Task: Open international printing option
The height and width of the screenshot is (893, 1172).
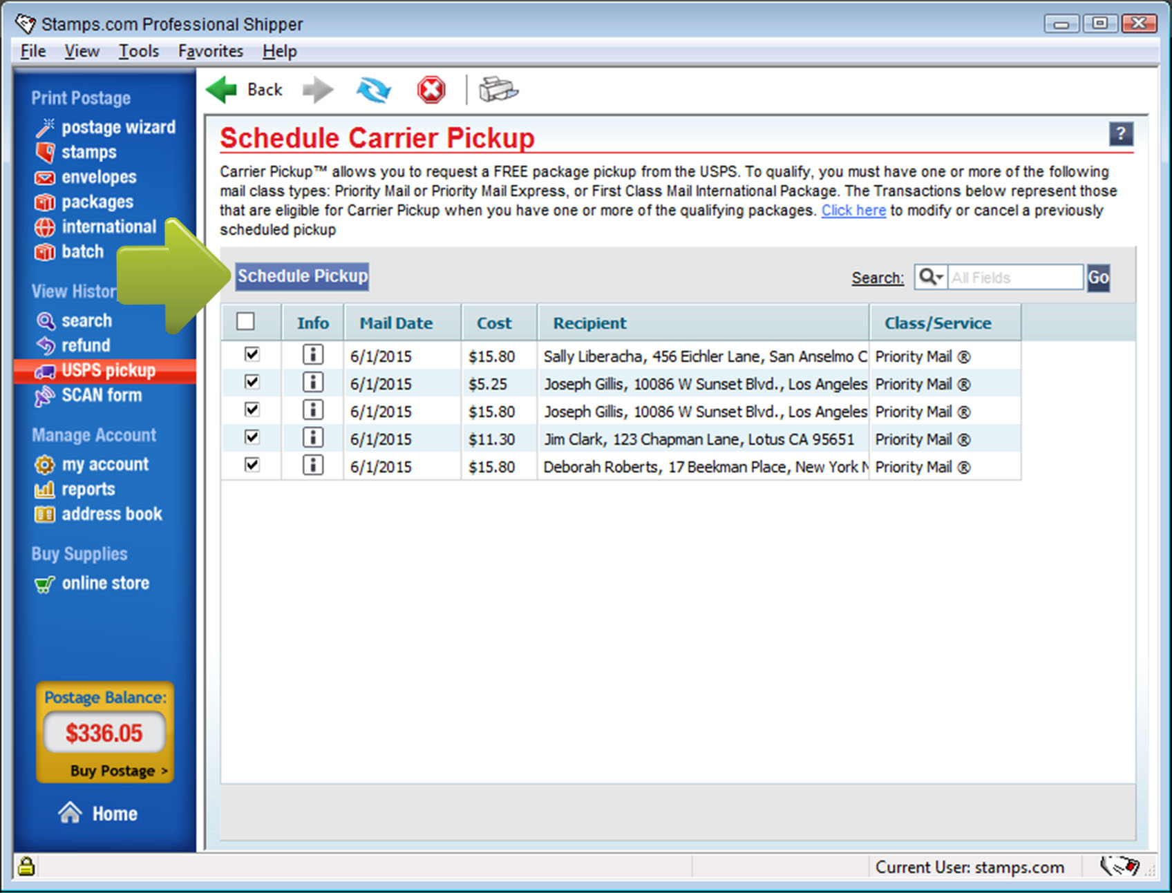Action: (96, 227)
